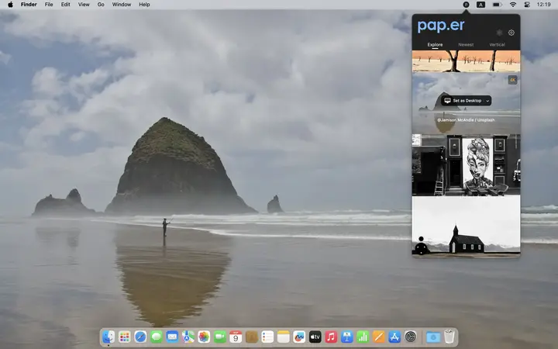Open Mail from the Dock

coord(172,337)
